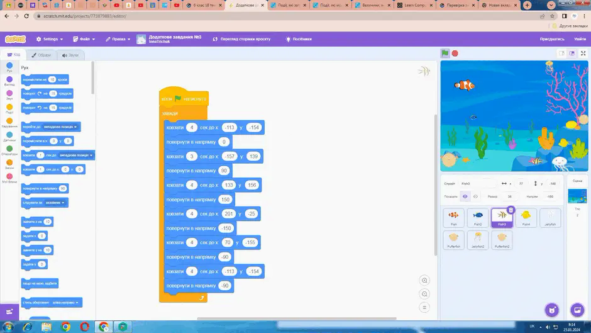Screen dimensions: 591x333
Task: Switch to large stage layout
Action: click(572, 54)
